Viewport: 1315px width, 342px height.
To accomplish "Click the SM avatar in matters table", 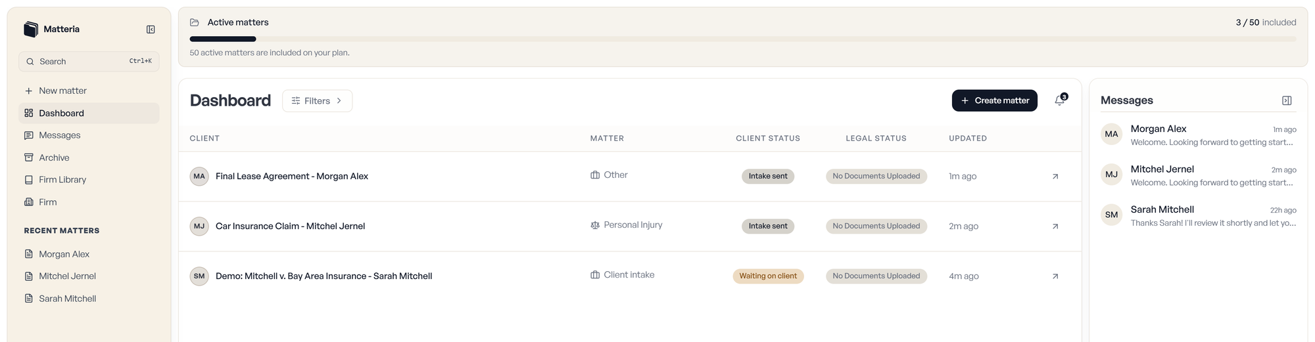I will pyautogui.click(x=199, y=276).
